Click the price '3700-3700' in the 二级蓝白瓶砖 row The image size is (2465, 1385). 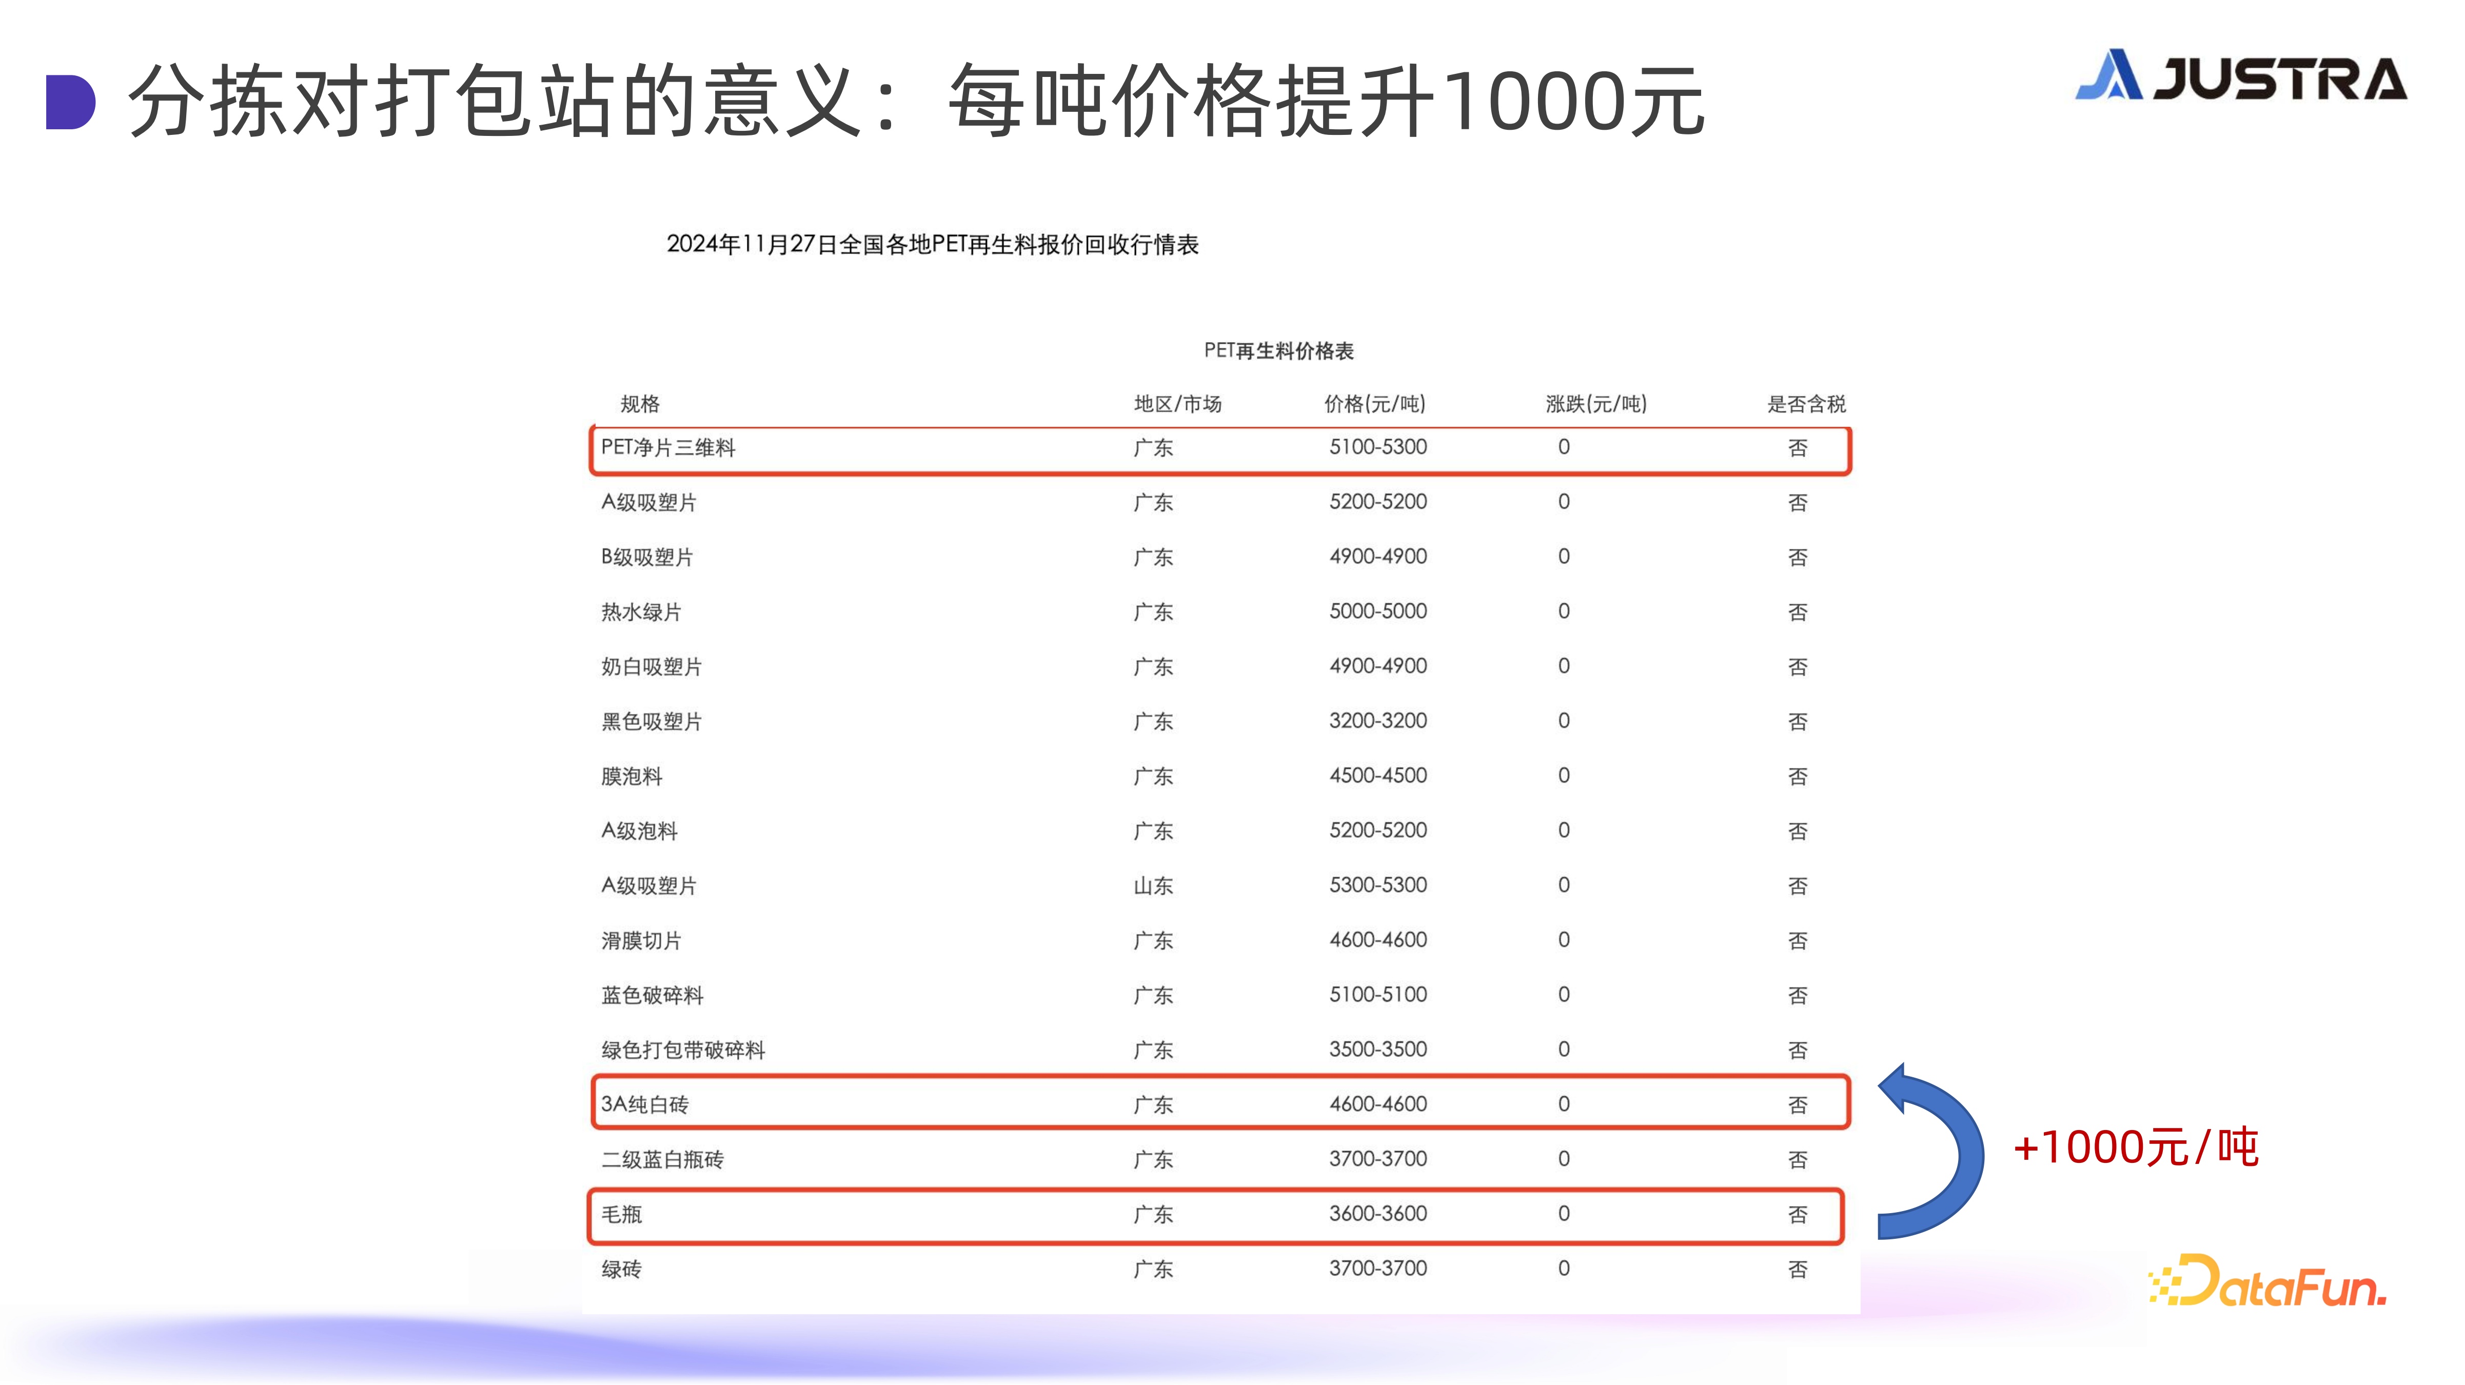click(1378, 1159)
